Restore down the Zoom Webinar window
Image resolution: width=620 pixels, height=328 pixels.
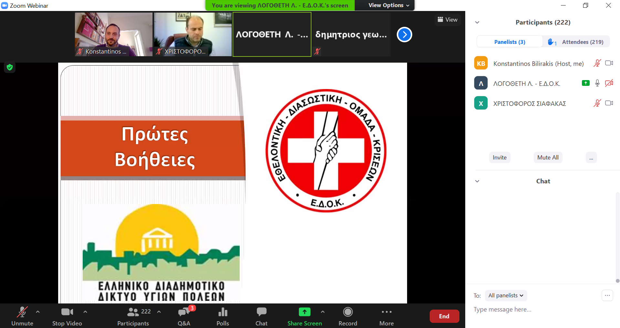(585, 5)
